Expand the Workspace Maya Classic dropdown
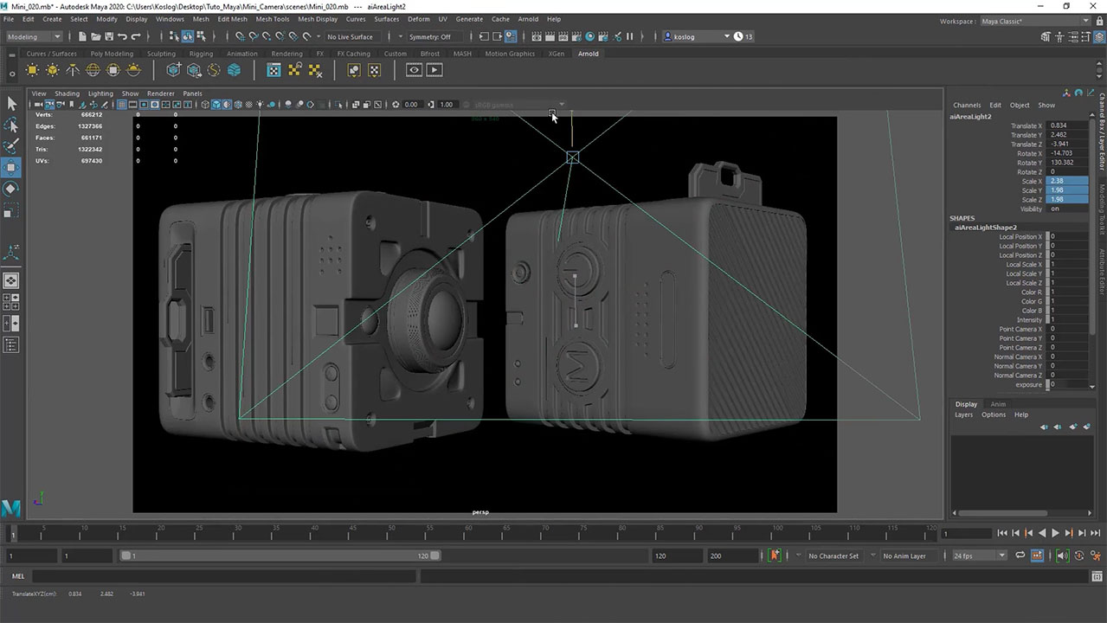Screen dimensions: 1107x623 (x=1028, y=21)
